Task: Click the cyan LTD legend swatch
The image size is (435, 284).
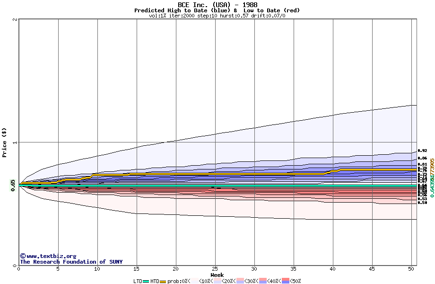Action: coord(146,281)
